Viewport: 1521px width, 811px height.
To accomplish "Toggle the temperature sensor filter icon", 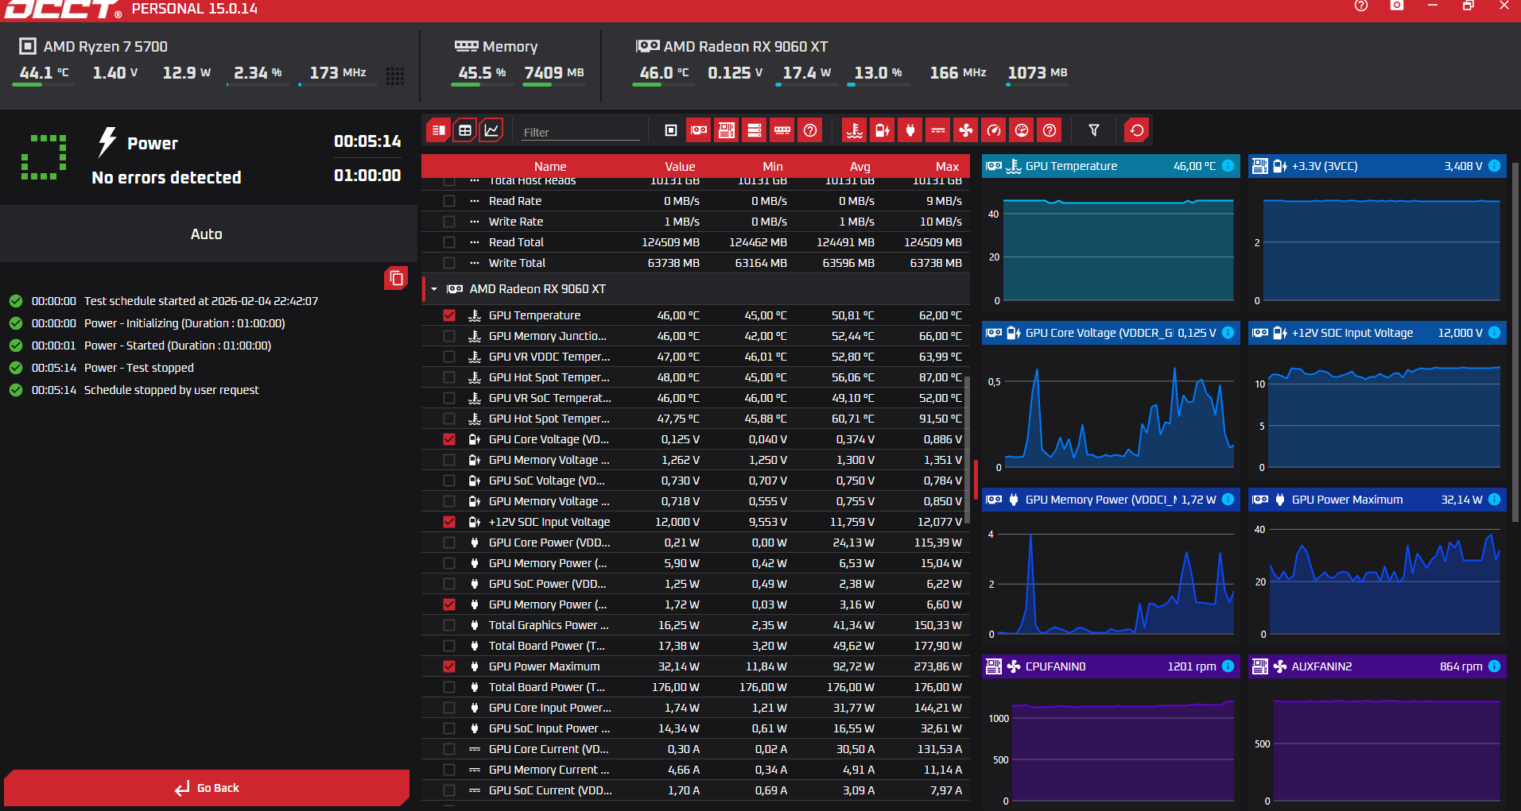I will coord(855,130).
